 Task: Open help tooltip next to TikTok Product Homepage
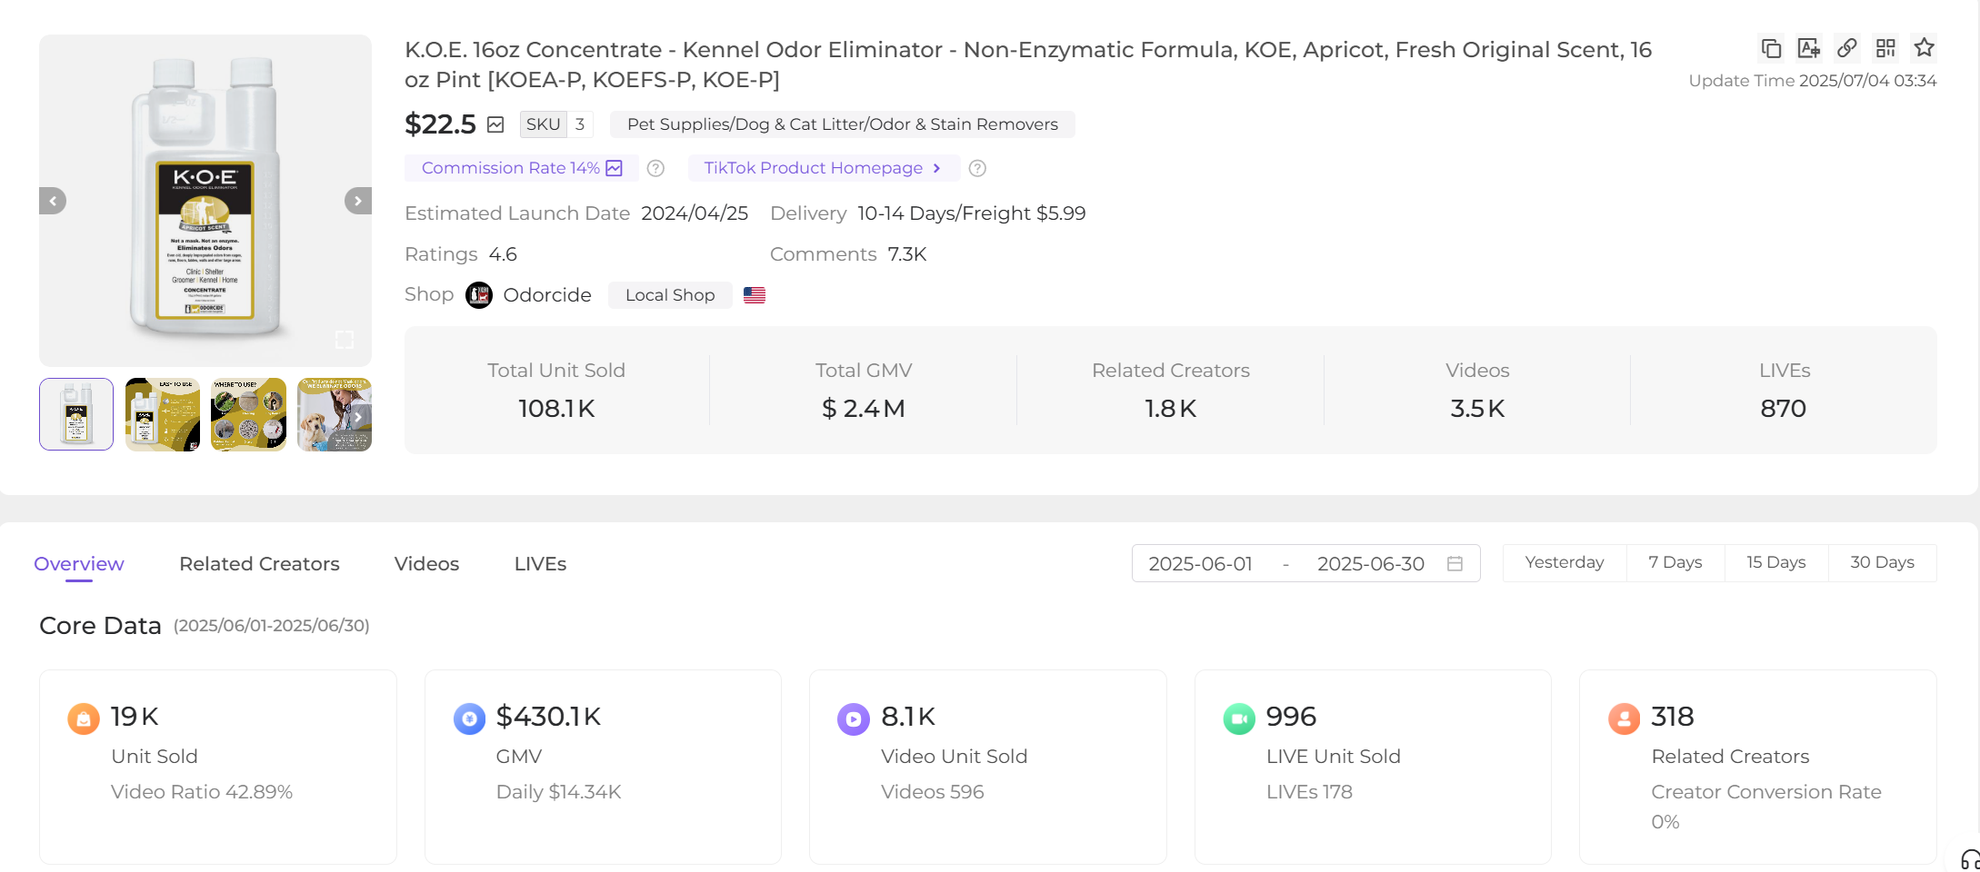point(977,168)
